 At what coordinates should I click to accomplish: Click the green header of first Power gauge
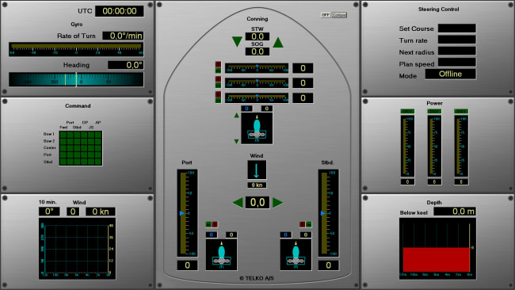(x=407, y=112)
